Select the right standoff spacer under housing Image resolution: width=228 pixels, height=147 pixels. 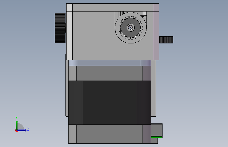click(x=146, y=63)
